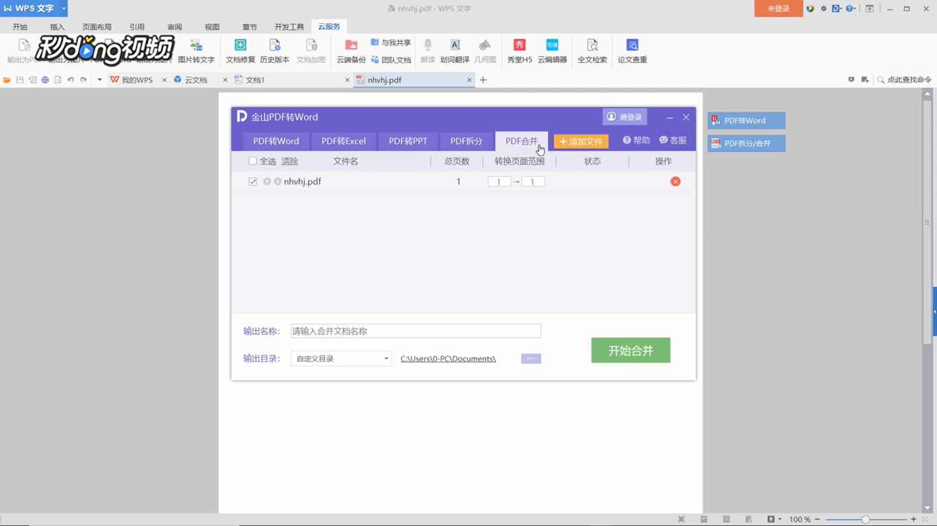
Task: Toggle the 全选 select-all checkbox
Action: click(252, 161)
